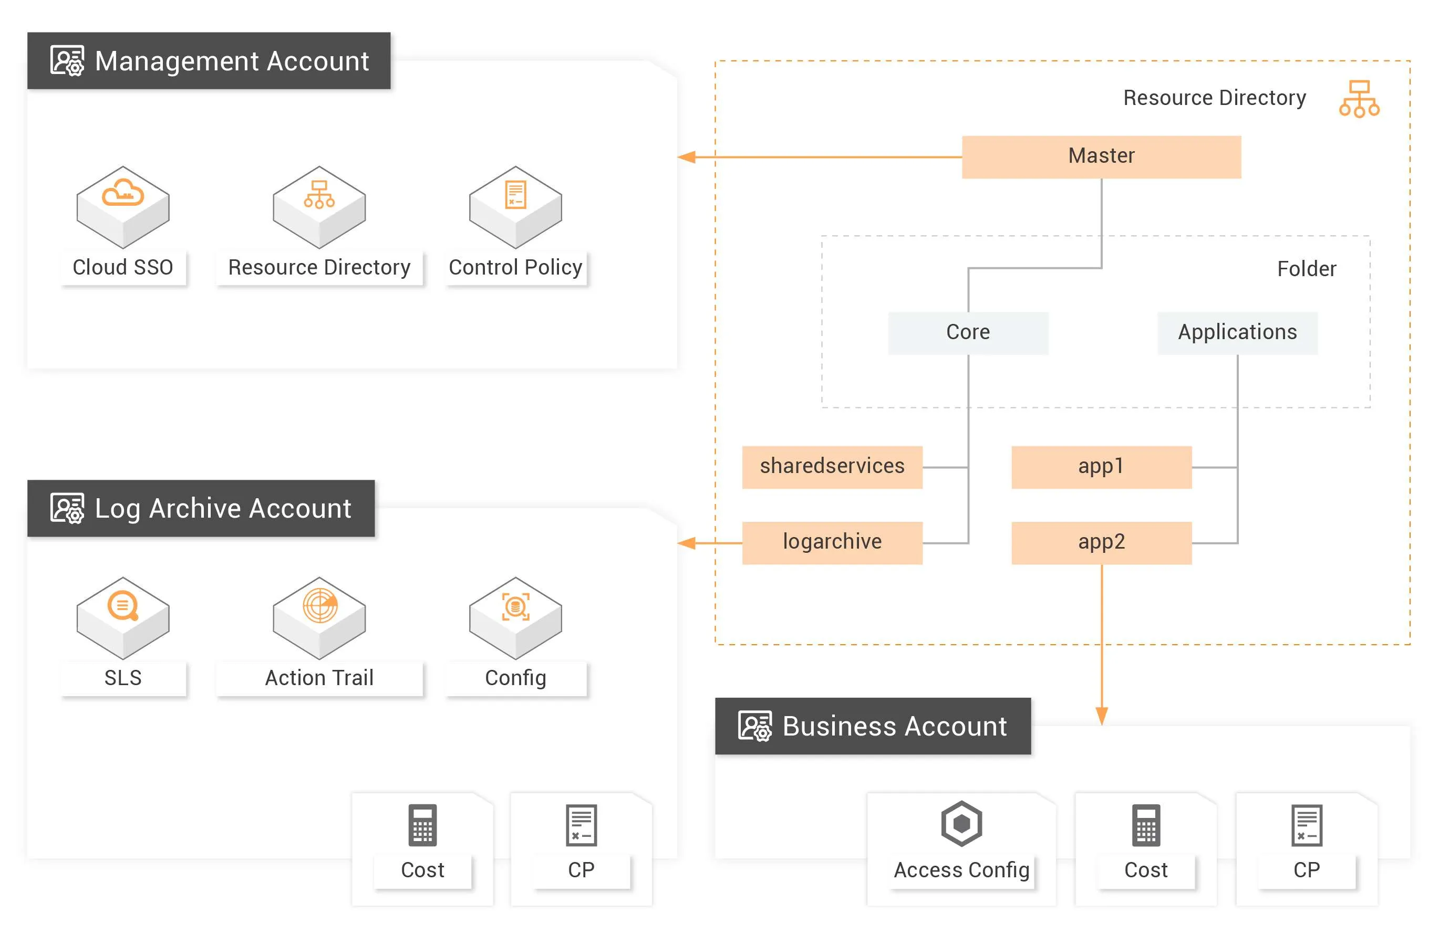Click the Control Policy cube icon
This screenshot has height=945, width=1429.
coord(515,206)
